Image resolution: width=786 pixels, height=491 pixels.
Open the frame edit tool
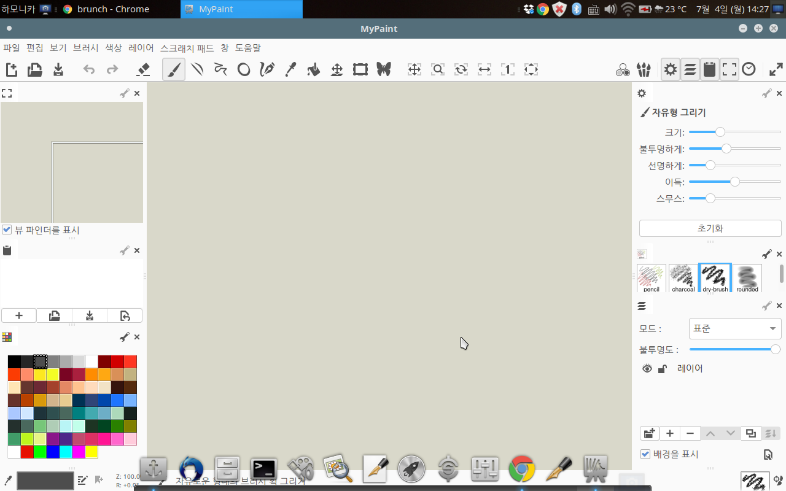click(x=360, y=69)
